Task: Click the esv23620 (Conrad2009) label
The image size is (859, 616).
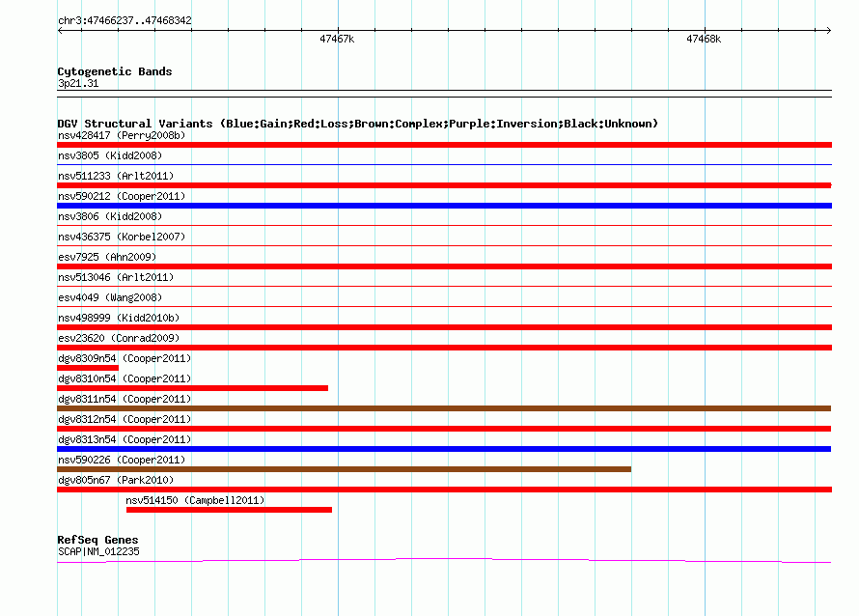Action: coord(119,338)
